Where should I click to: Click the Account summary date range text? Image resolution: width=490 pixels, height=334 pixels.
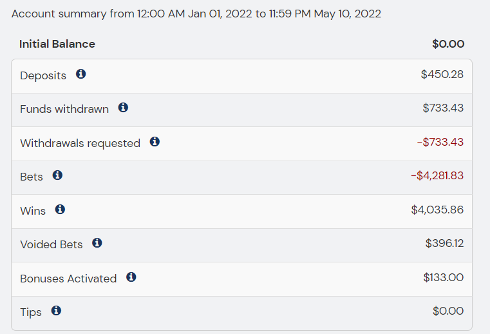[x=196, y=14]
